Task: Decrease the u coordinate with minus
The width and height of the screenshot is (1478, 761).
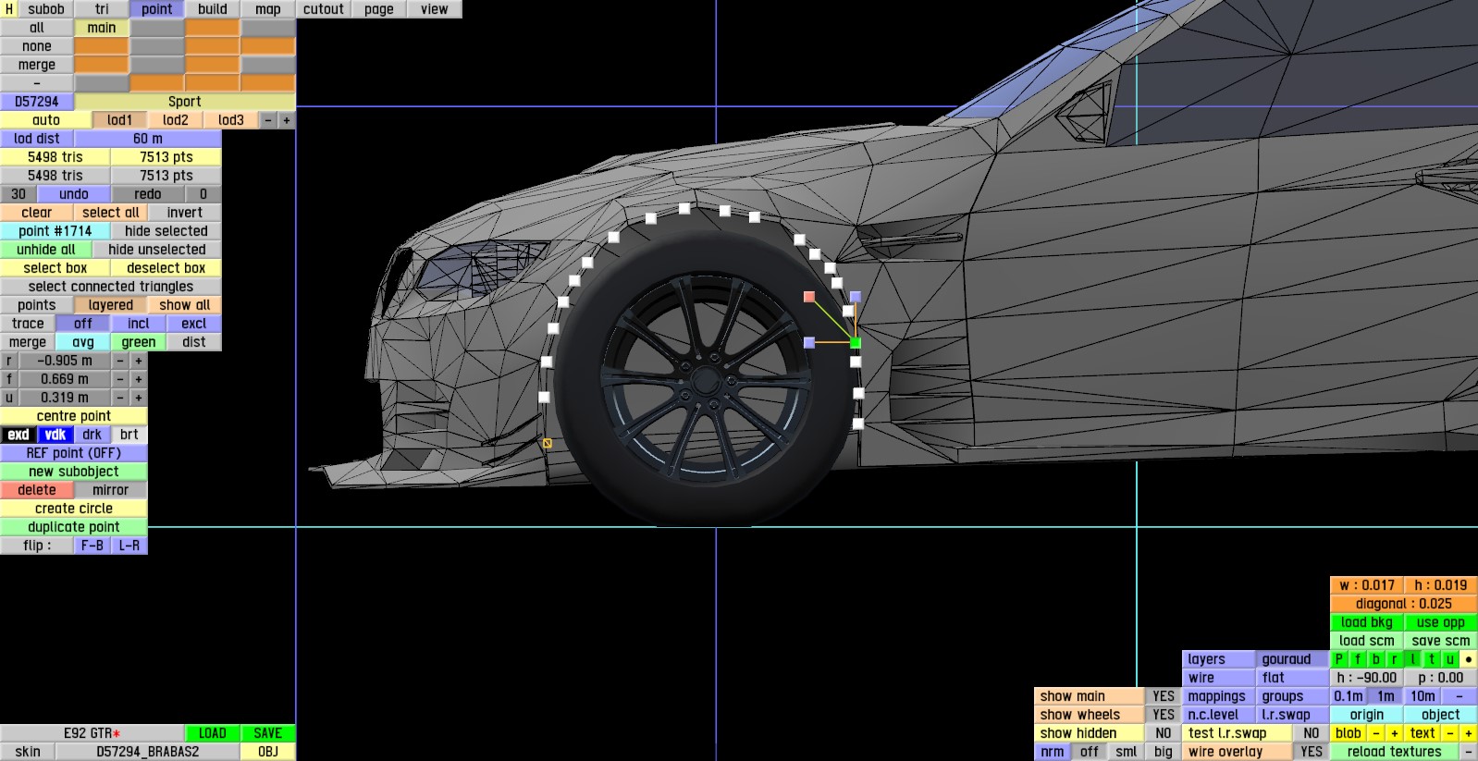Action: (x=120, y=398)
